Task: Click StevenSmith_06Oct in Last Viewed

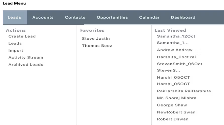Action: click(179, 64)
